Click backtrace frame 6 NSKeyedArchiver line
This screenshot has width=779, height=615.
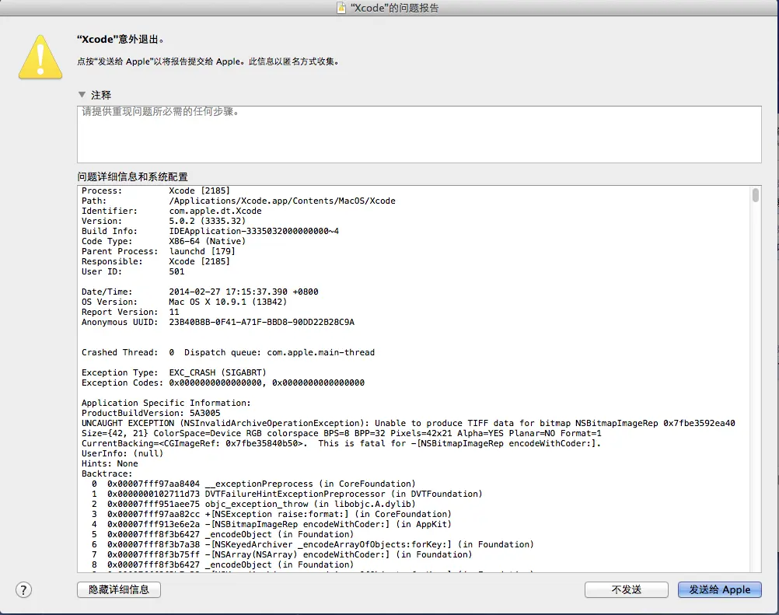313,544
